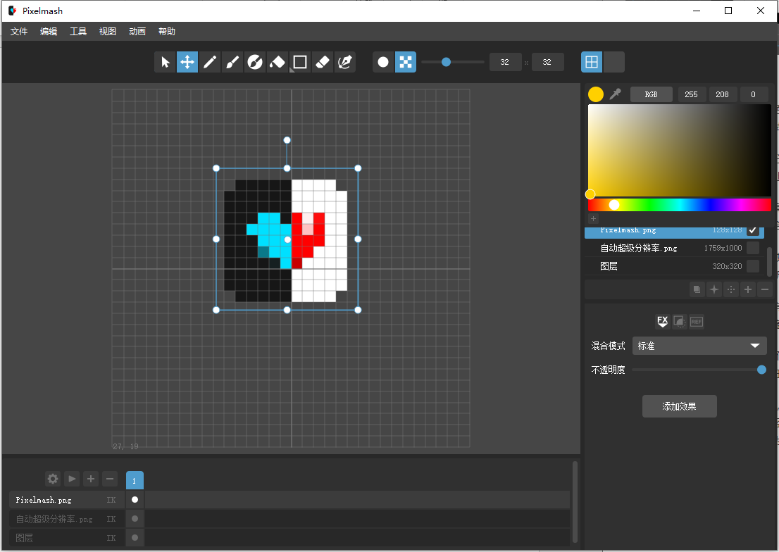
Task: Open the RGB color mode selector
Action: (651, 94)
